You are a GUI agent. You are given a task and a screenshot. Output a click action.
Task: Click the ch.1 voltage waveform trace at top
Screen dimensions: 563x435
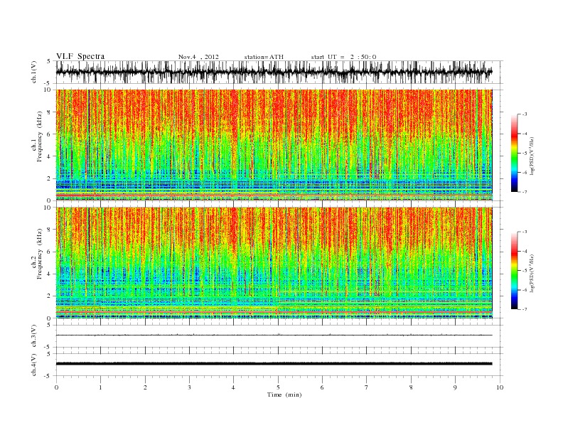[274, 72]
